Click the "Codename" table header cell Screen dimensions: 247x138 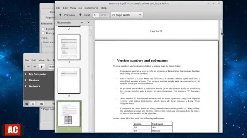[x=162, y=124]
